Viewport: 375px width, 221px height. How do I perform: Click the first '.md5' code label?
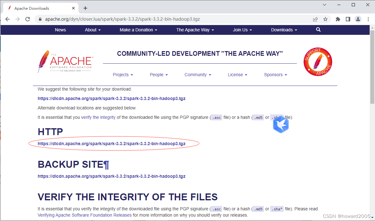[x=258, y=118]
